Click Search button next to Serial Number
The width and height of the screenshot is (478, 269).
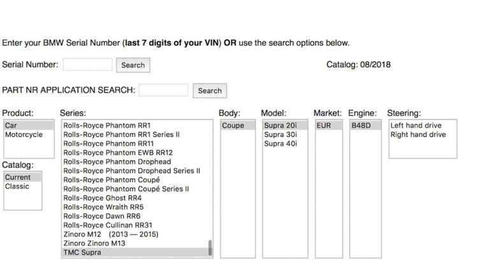click(133, 65)
